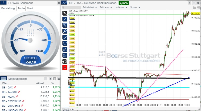Screen dimensions: 201x111
Task: Select the percent retracement tool
Action: [65, 25]
